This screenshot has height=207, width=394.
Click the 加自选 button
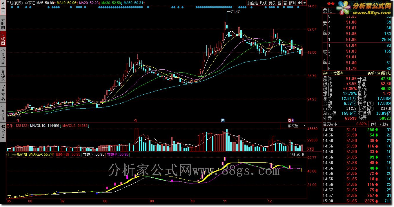[253, 3]
